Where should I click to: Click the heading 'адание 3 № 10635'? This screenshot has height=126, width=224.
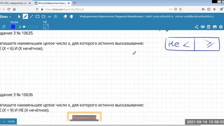(16, 33)
